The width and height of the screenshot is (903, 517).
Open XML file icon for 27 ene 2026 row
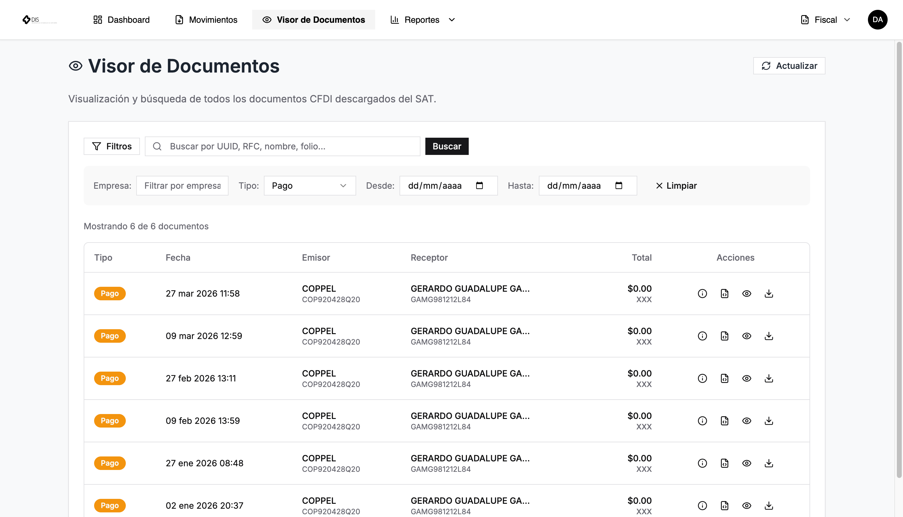pos(724,463)
